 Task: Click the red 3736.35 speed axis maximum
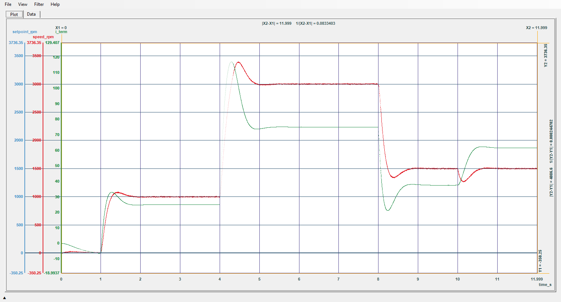34,43
